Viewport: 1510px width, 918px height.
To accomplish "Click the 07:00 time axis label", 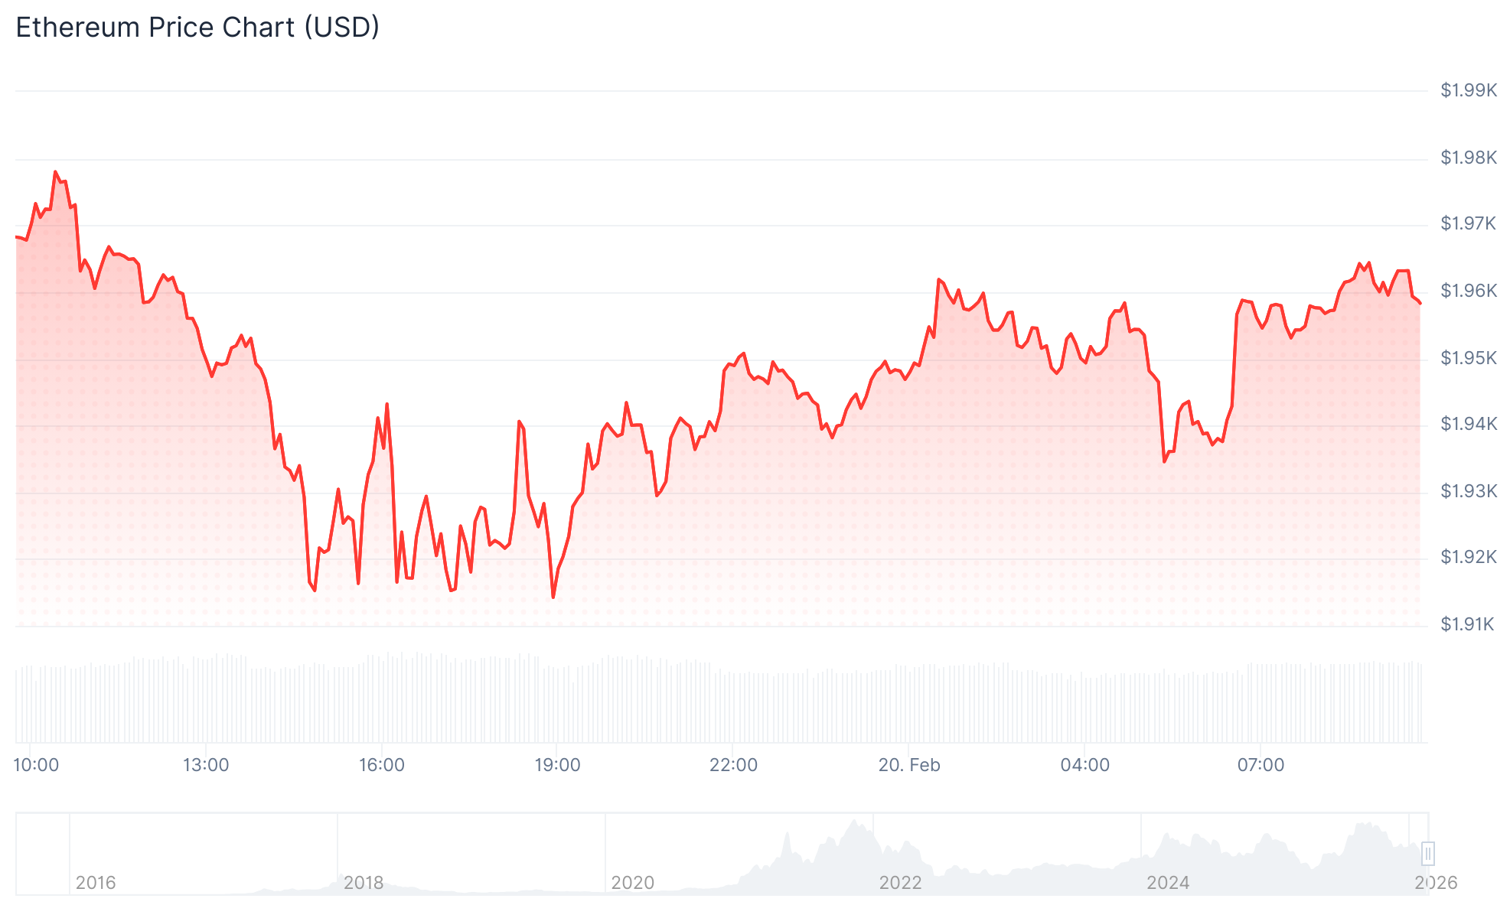I will [1261, 765].
